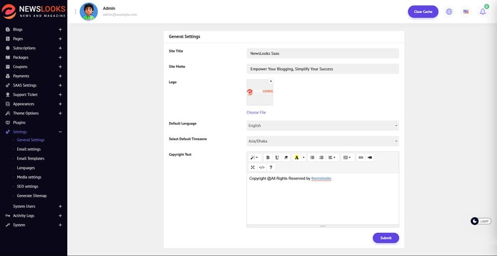497x256 pixels.
Task: Click the yellow highlighted font color swatch
Action: [297, 158]
